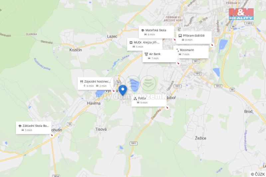Image resolution: width=266 pixels, height=177 pixels.
Task: Click the red arrow marker near Zájezdní hostinec
Action: point(113,91)
